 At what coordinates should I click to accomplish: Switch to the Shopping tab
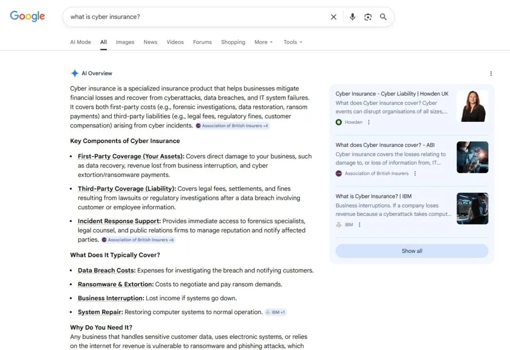coord(233,42)
